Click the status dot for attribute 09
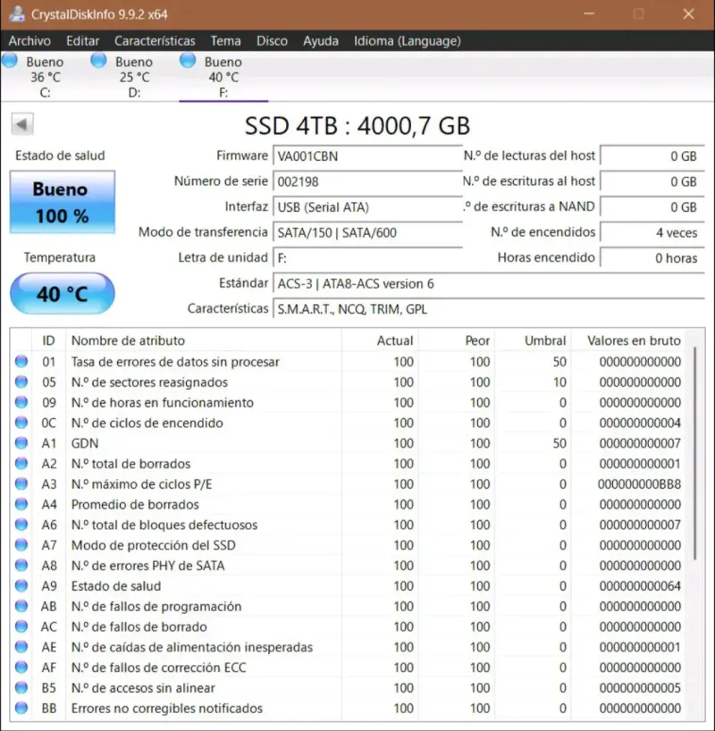 point(21,402)
